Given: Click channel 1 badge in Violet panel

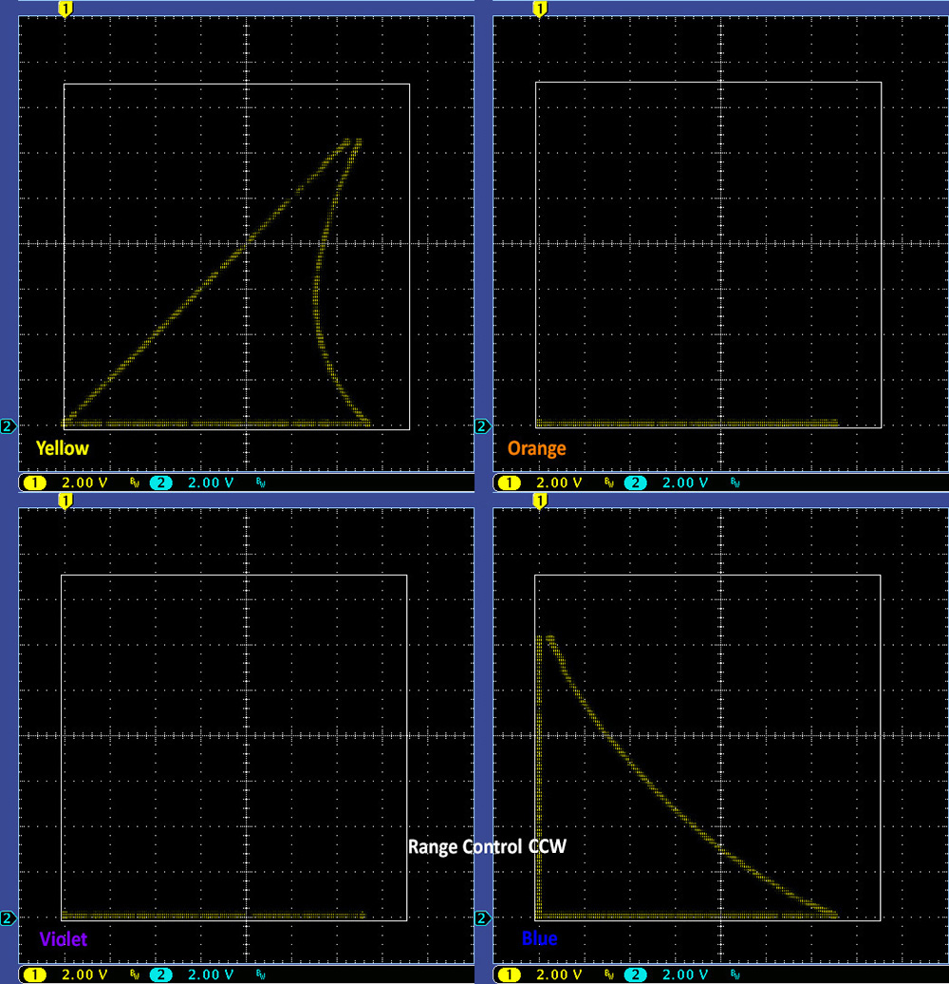Looking at the screenshot, I should coord(34,975).
